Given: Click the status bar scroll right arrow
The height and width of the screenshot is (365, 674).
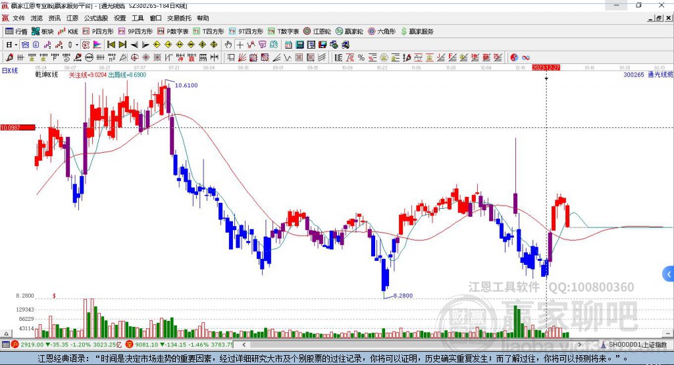Looking at the screenshot, I should (x=579, y=345).
